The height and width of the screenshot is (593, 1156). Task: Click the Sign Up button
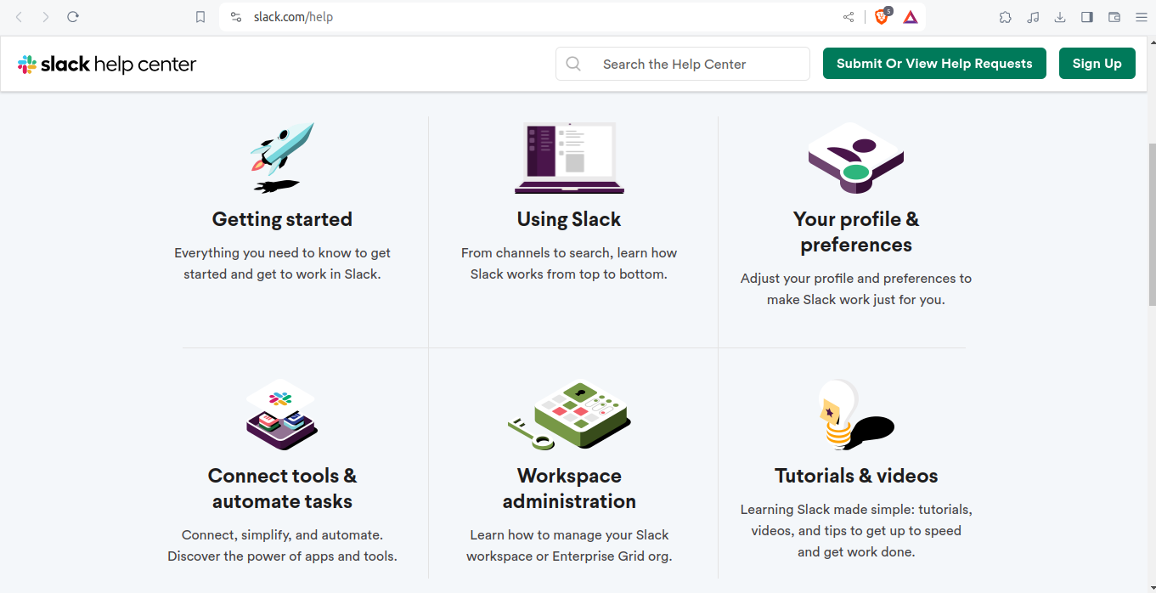[x=1097, y=64]
